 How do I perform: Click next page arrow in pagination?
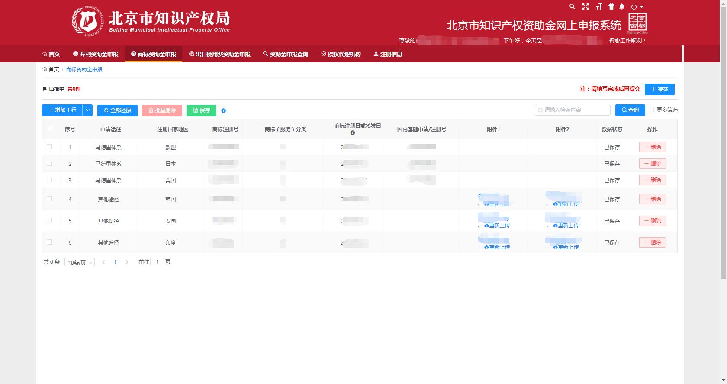click(127, 262)
